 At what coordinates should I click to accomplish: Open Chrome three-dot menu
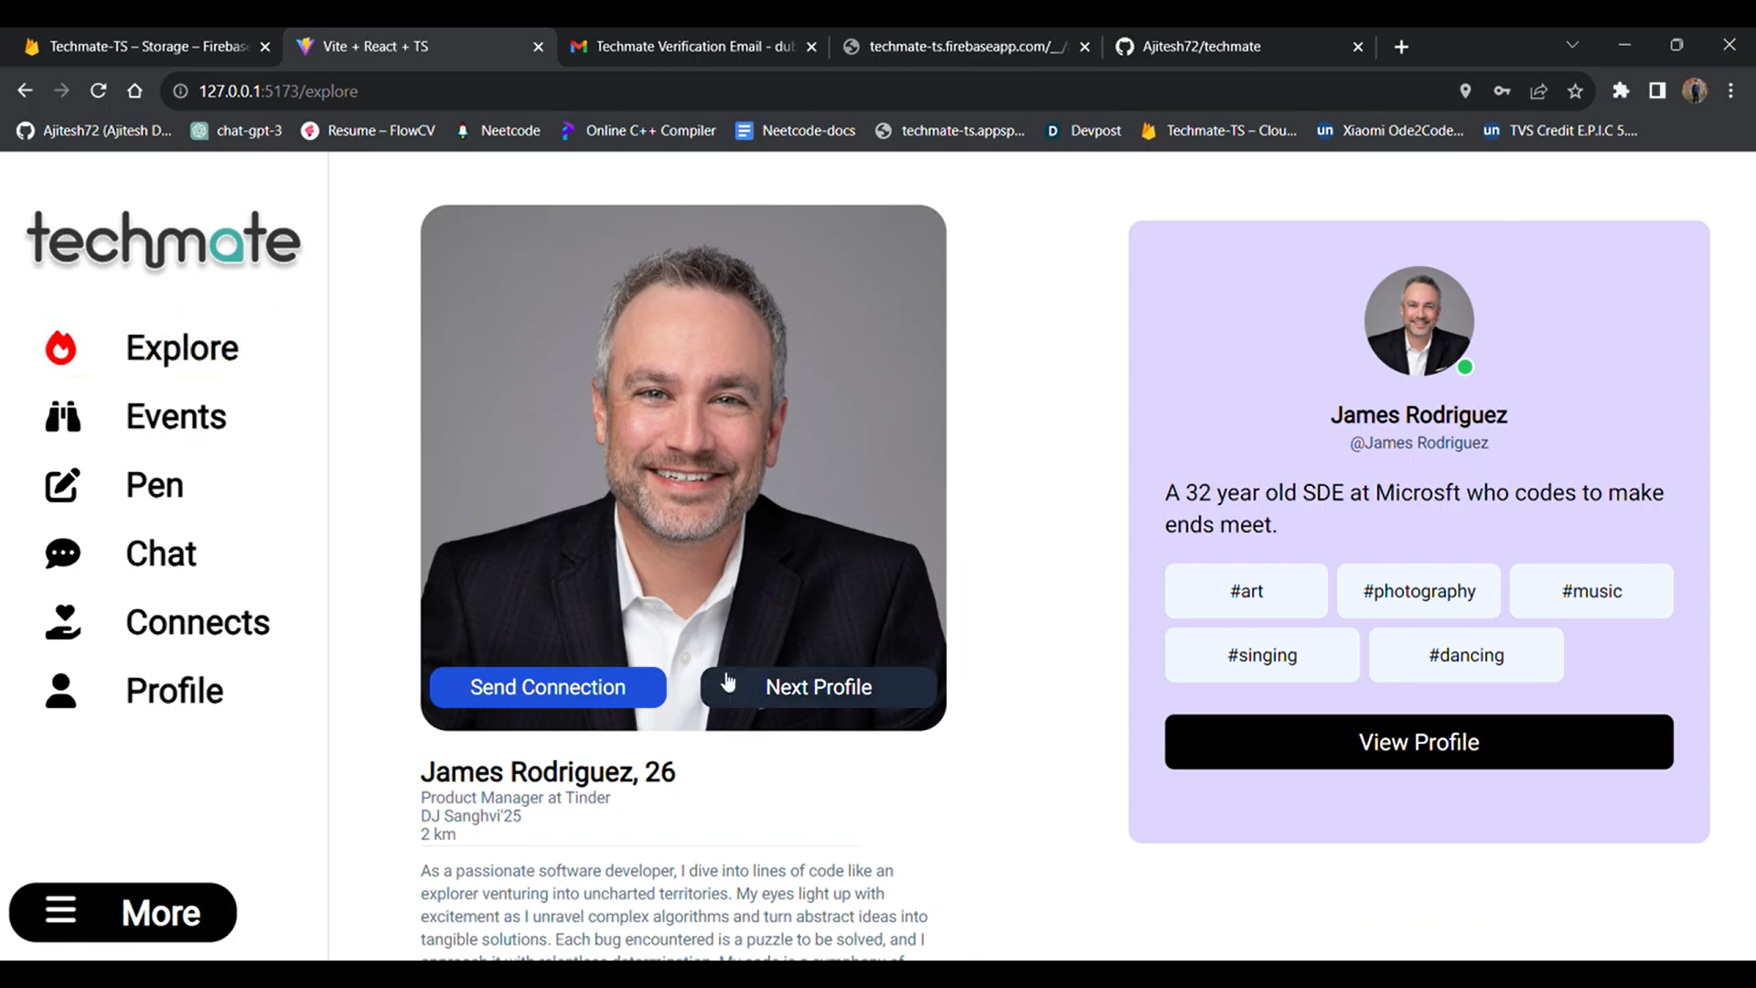coord(1730,91)
